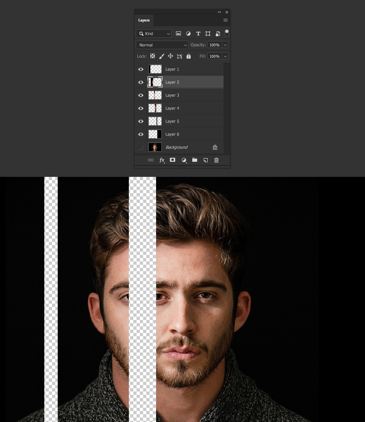Collapse the panel with double arrows
This screenshot has height=422, width=365.
point(219,12)
